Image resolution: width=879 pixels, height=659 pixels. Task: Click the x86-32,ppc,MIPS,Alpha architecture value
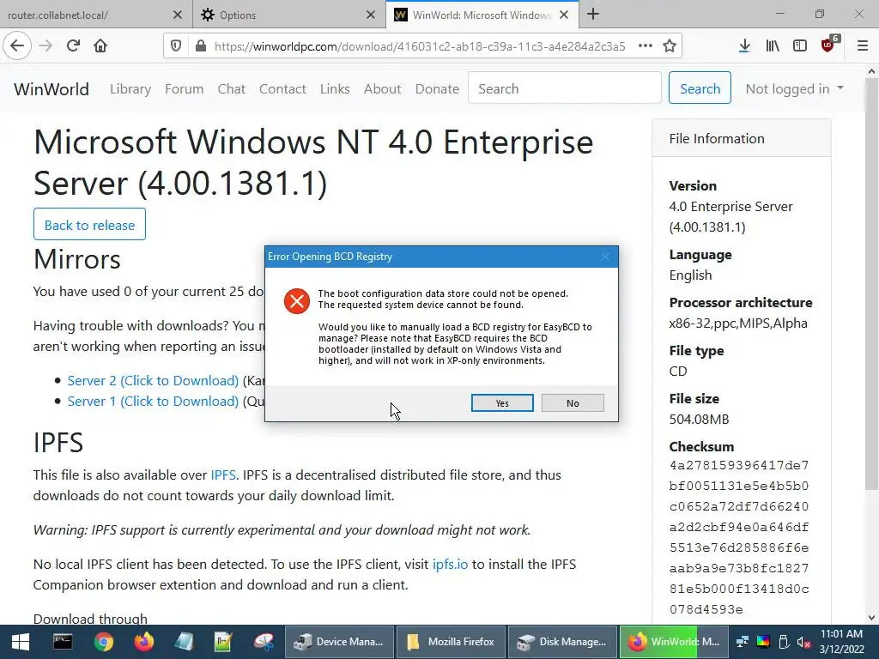click(x=738, y=323)
